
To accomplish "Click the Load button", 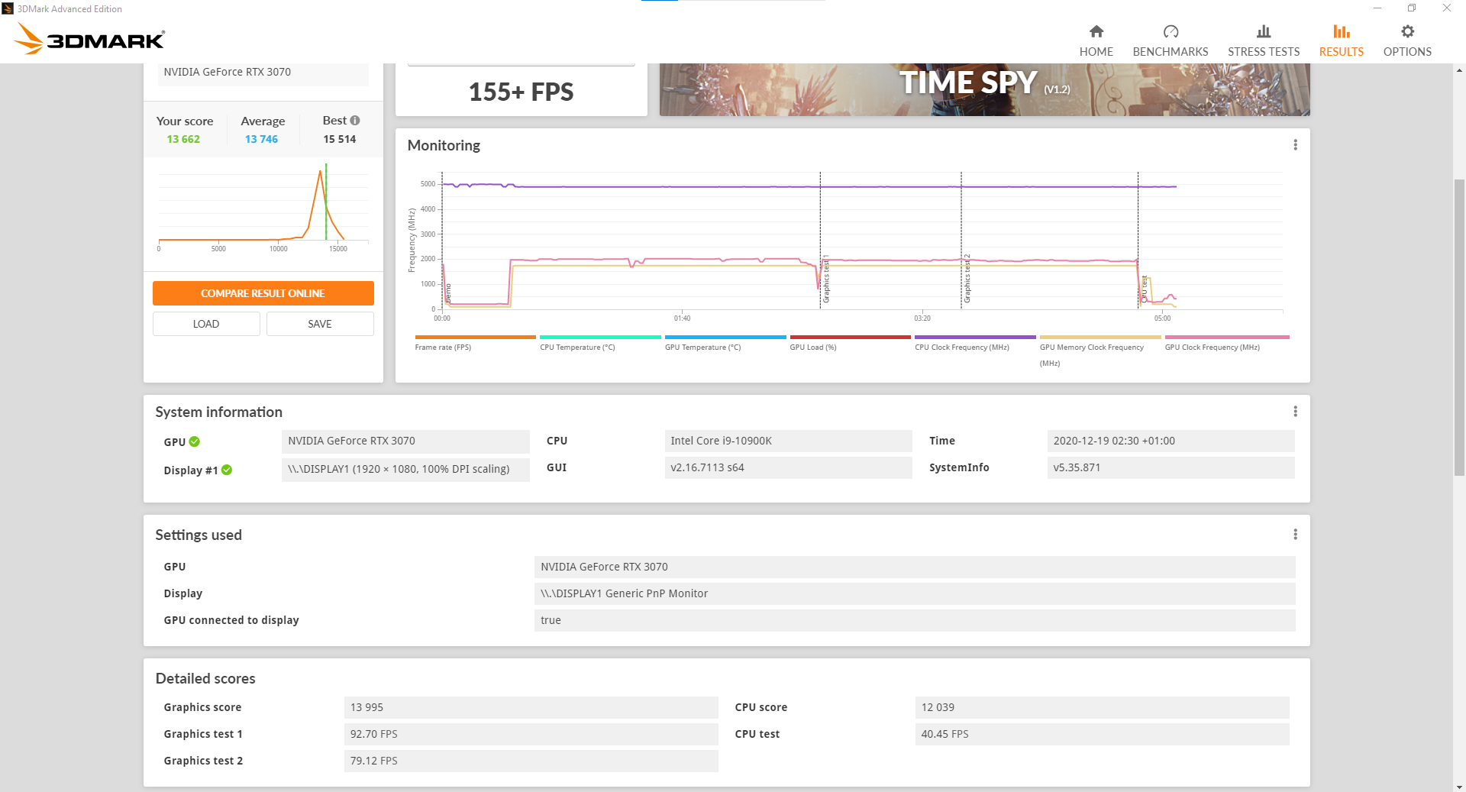I will point(206,324).
